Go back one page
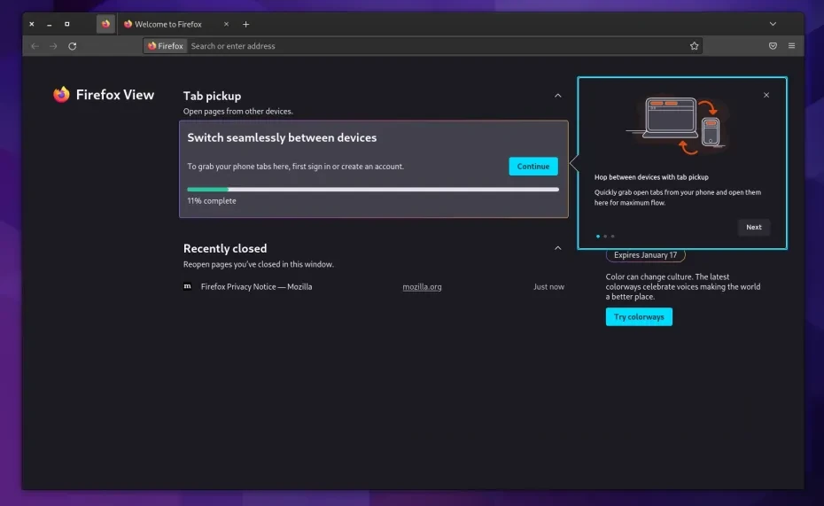The image size is (824, 506). tap(35, 46)
